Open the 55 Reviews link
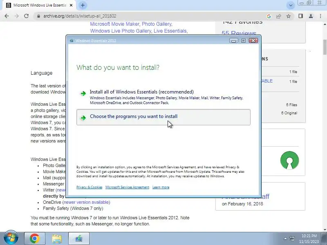 239,33
